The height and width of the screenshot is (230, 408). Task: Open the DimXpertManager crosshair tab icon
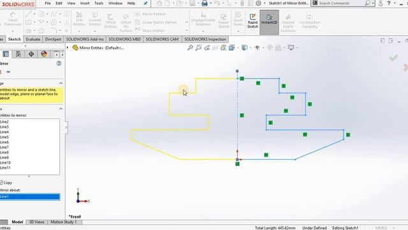[x=31, y=54]
